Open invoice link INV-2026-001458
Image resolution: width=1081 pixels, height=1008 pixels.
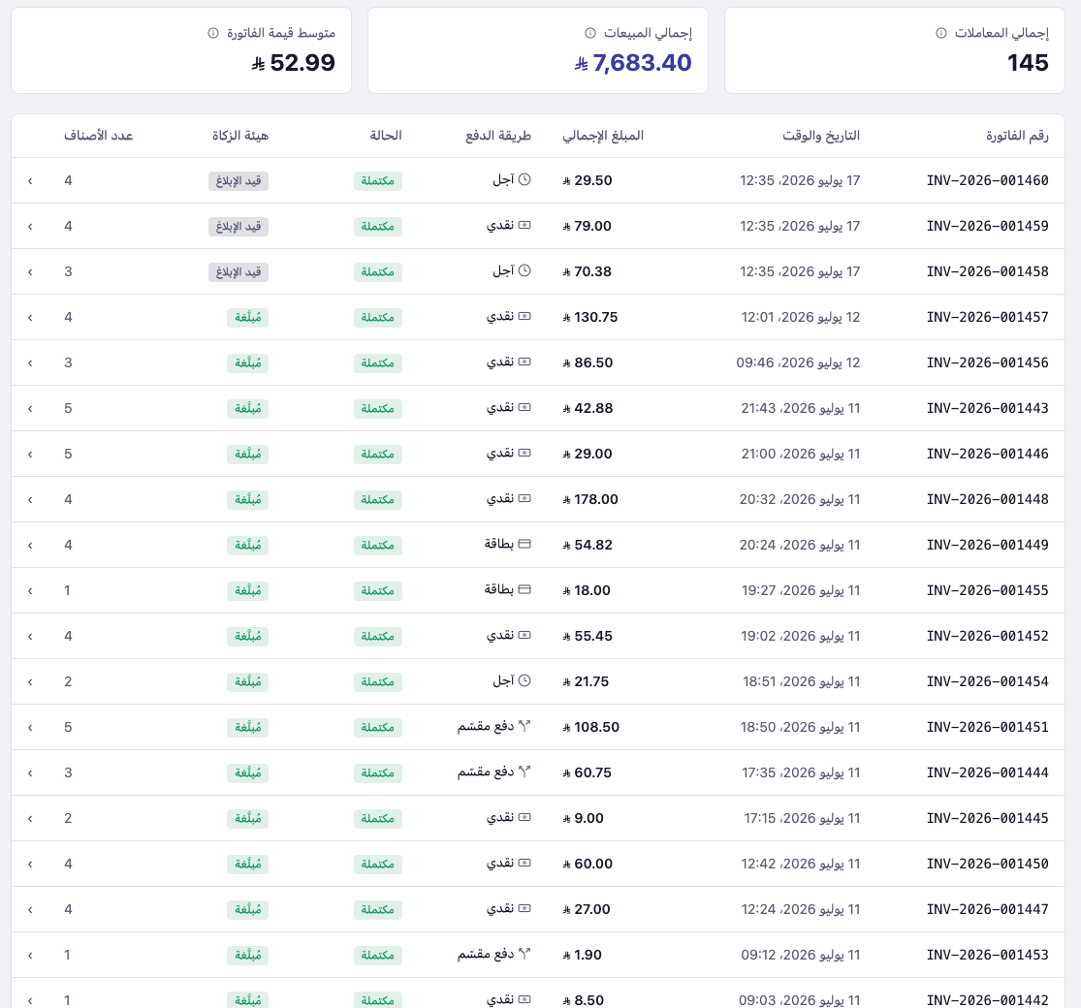[x=987, y=271]
